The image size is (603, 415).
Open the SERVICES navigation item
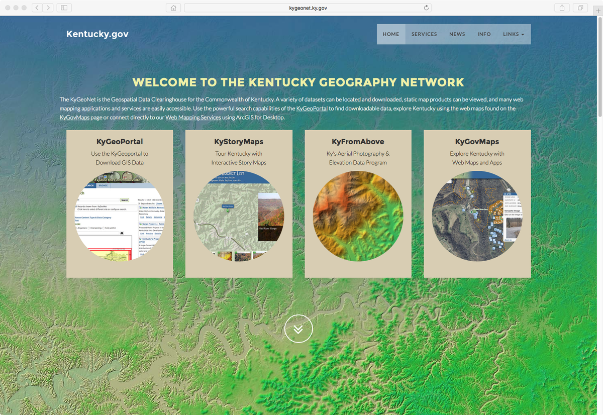[x=424, y=34]
